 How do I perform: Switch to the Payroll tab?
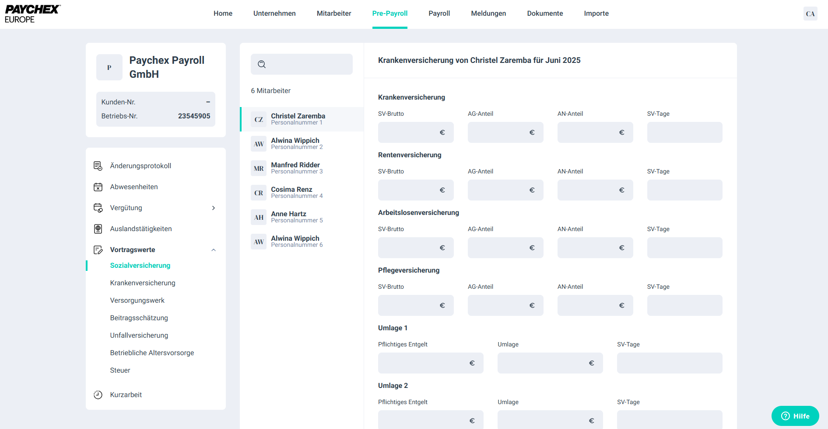(x=439, y=14)
